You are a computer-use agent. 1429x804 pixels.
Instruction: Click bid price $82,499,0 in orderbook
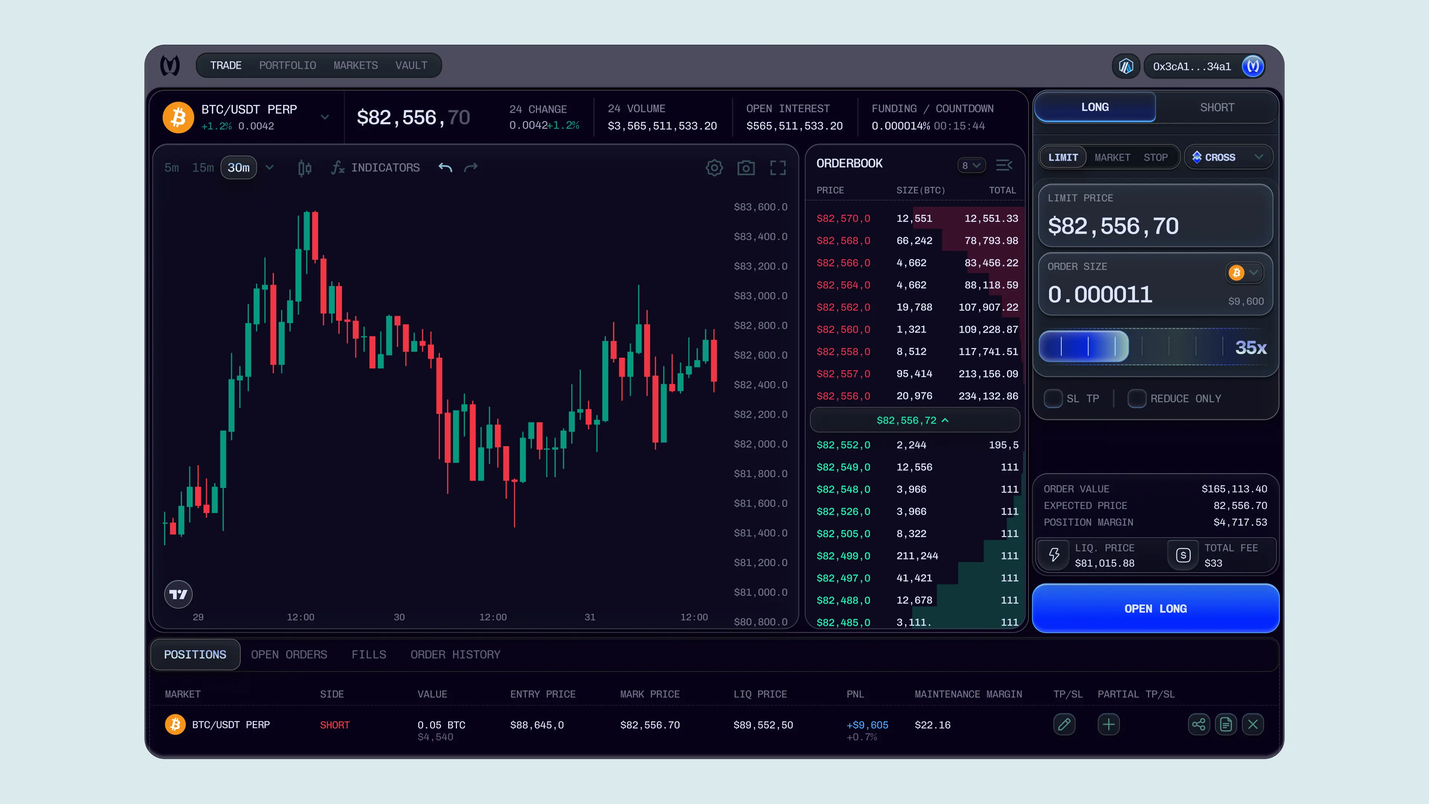(843, 556)
